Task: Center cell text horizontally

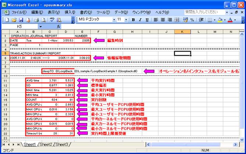Action: click(x=163, y=20)
